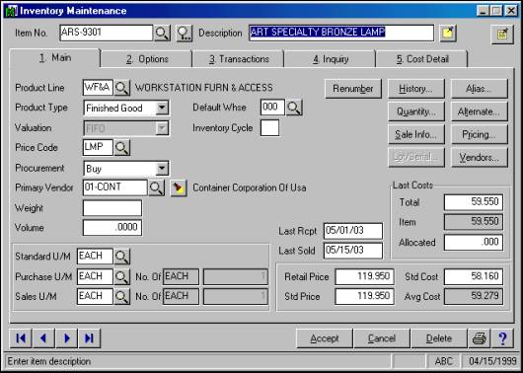Open the Alias dialog
Screen dimensions: 523x373
point(480,89)
